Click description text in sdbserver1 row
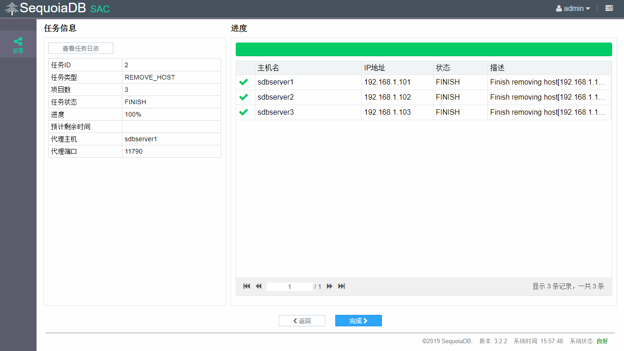 click(x=548, y=82)
